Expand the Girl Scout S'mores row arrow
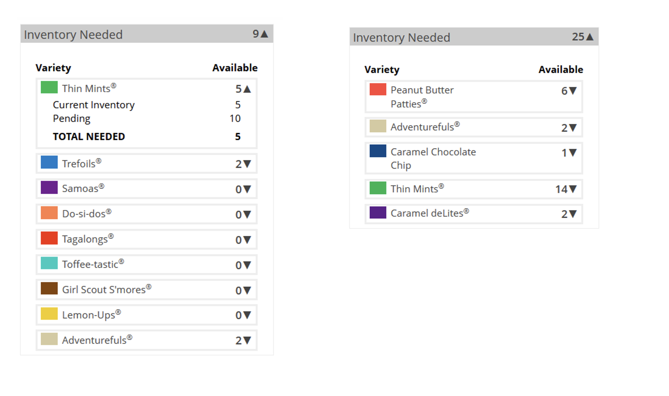 [247, 291]
